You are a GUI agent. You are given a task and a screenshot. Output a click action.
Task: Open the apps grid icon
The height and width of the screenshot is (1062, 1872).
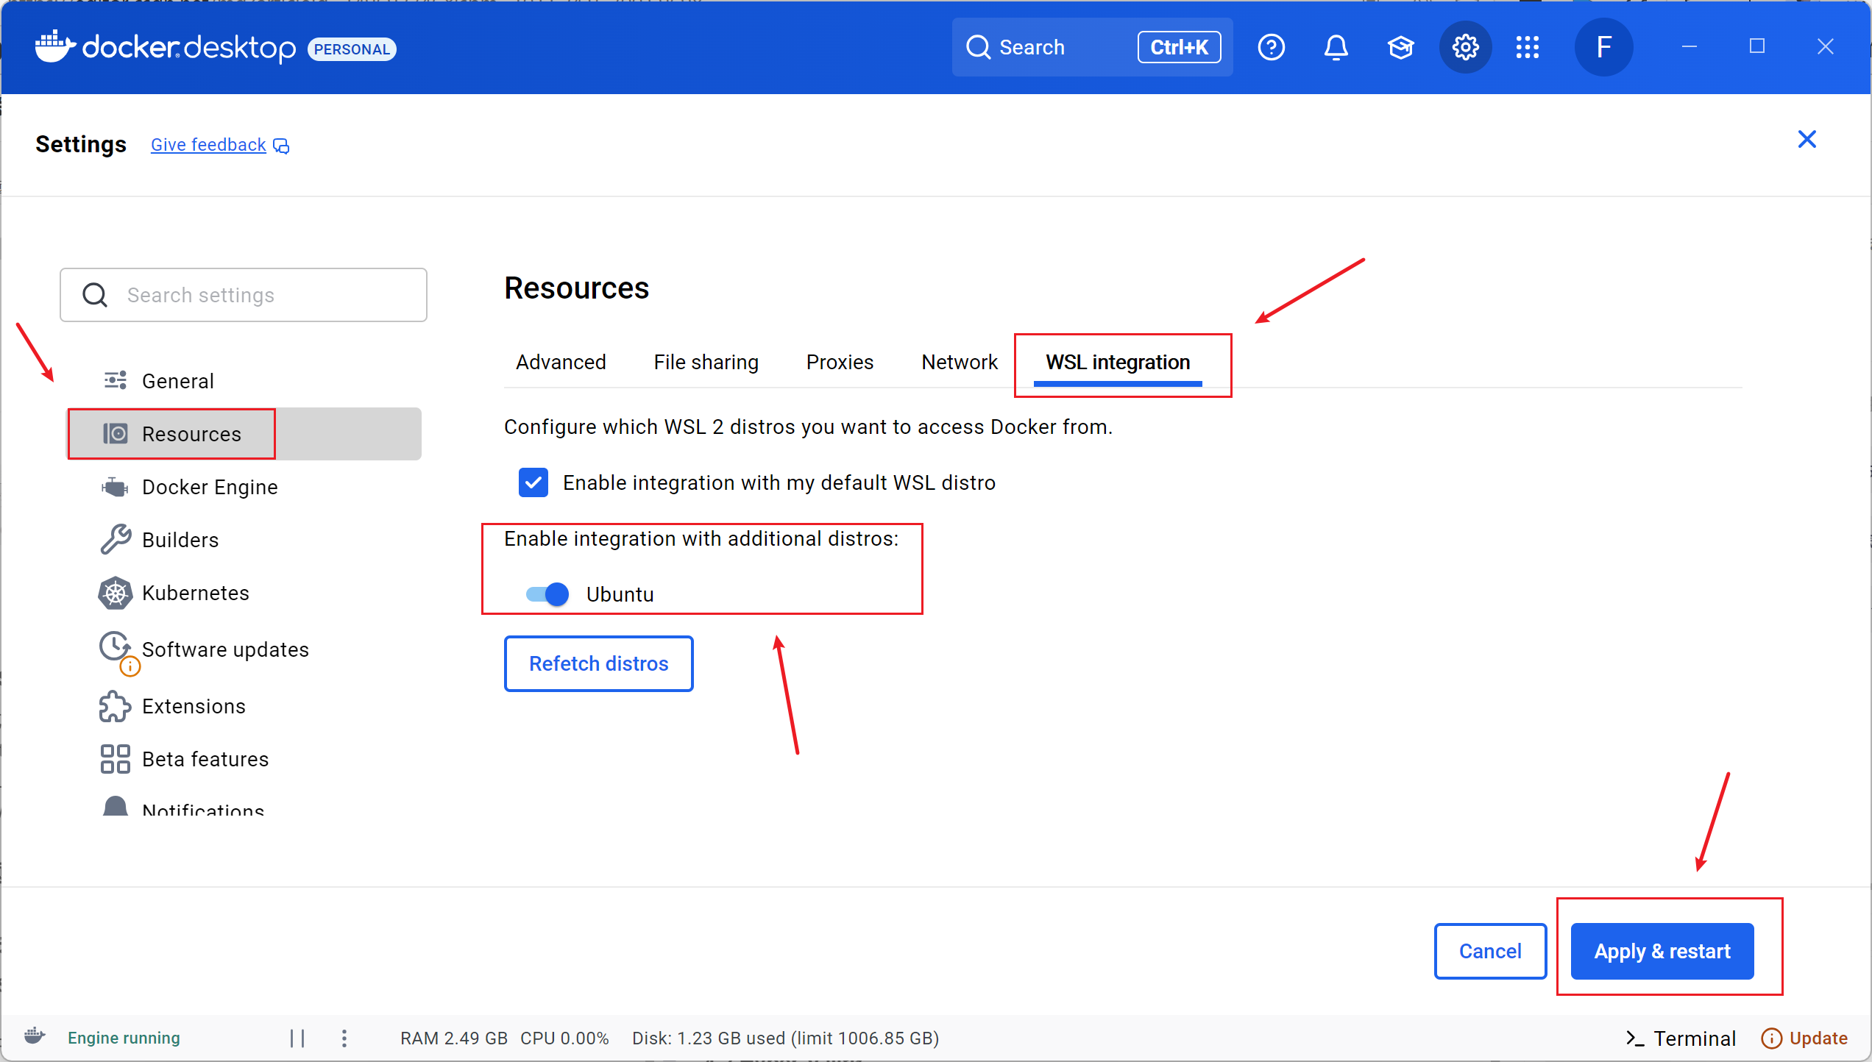[x=1528, y=48]
